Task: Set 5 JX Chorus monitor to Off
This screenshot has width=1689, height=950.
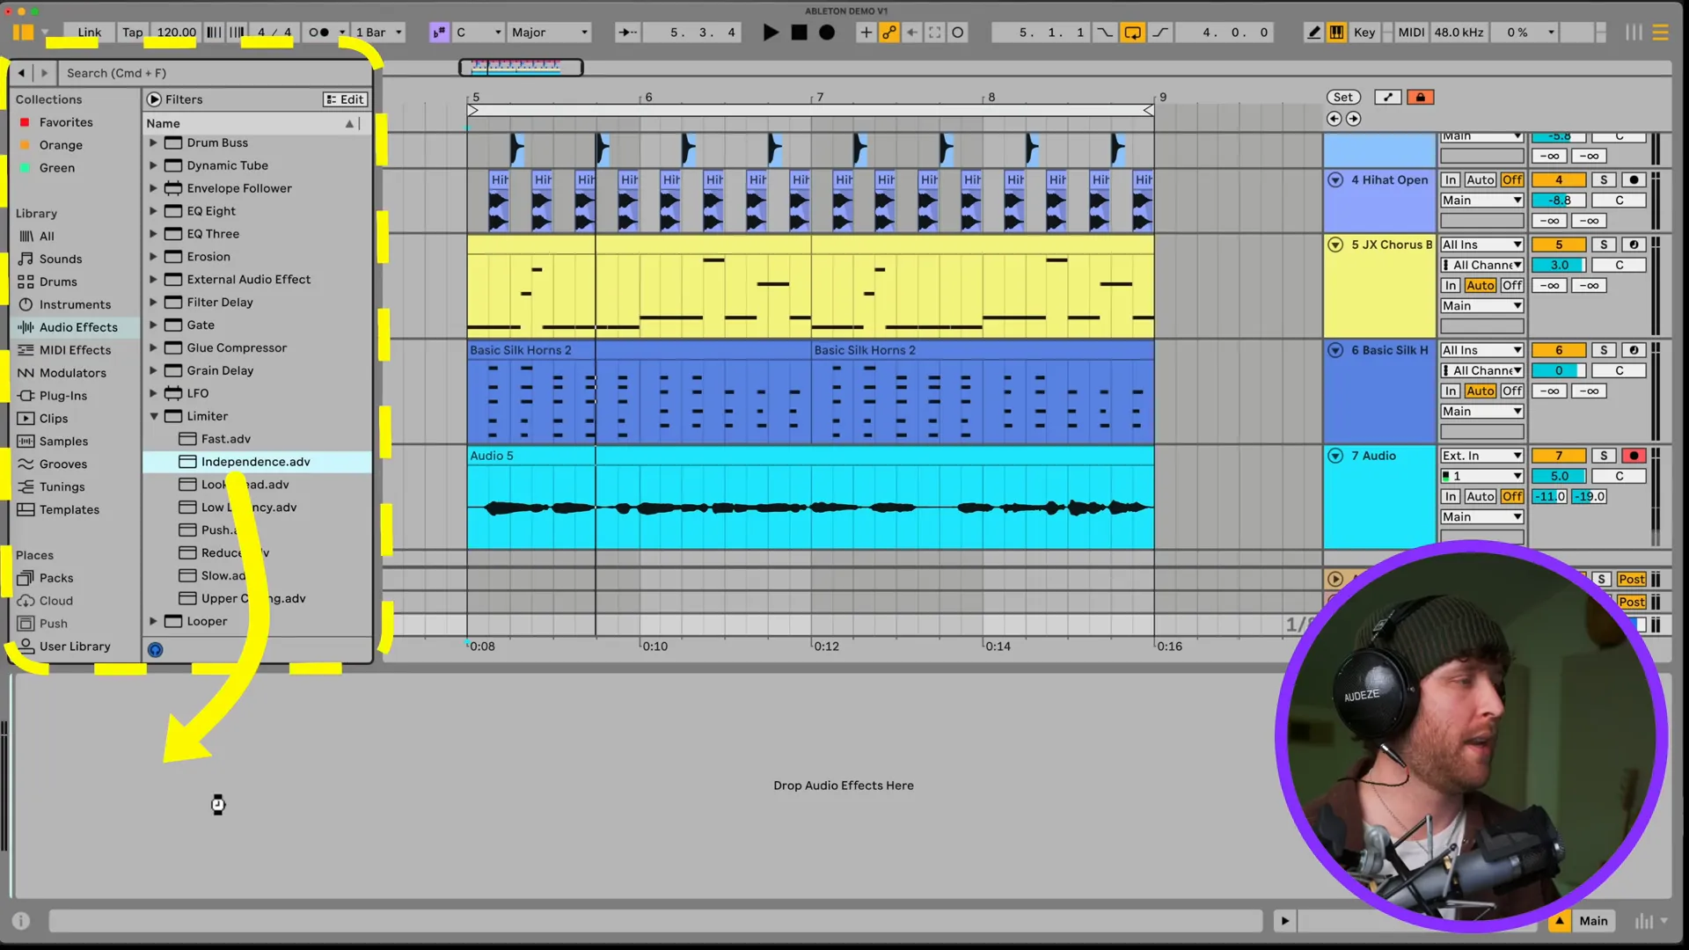Action: [x=1512, y=286]
